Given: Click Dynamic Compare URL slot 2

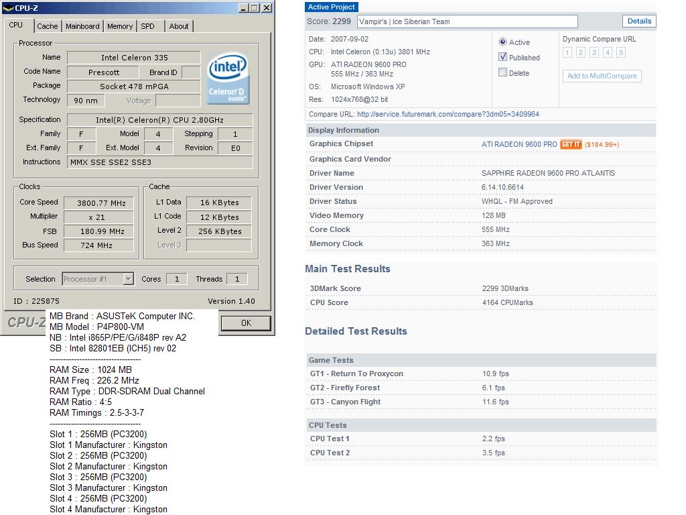Looking at the screenshot, I should point(581,52).
